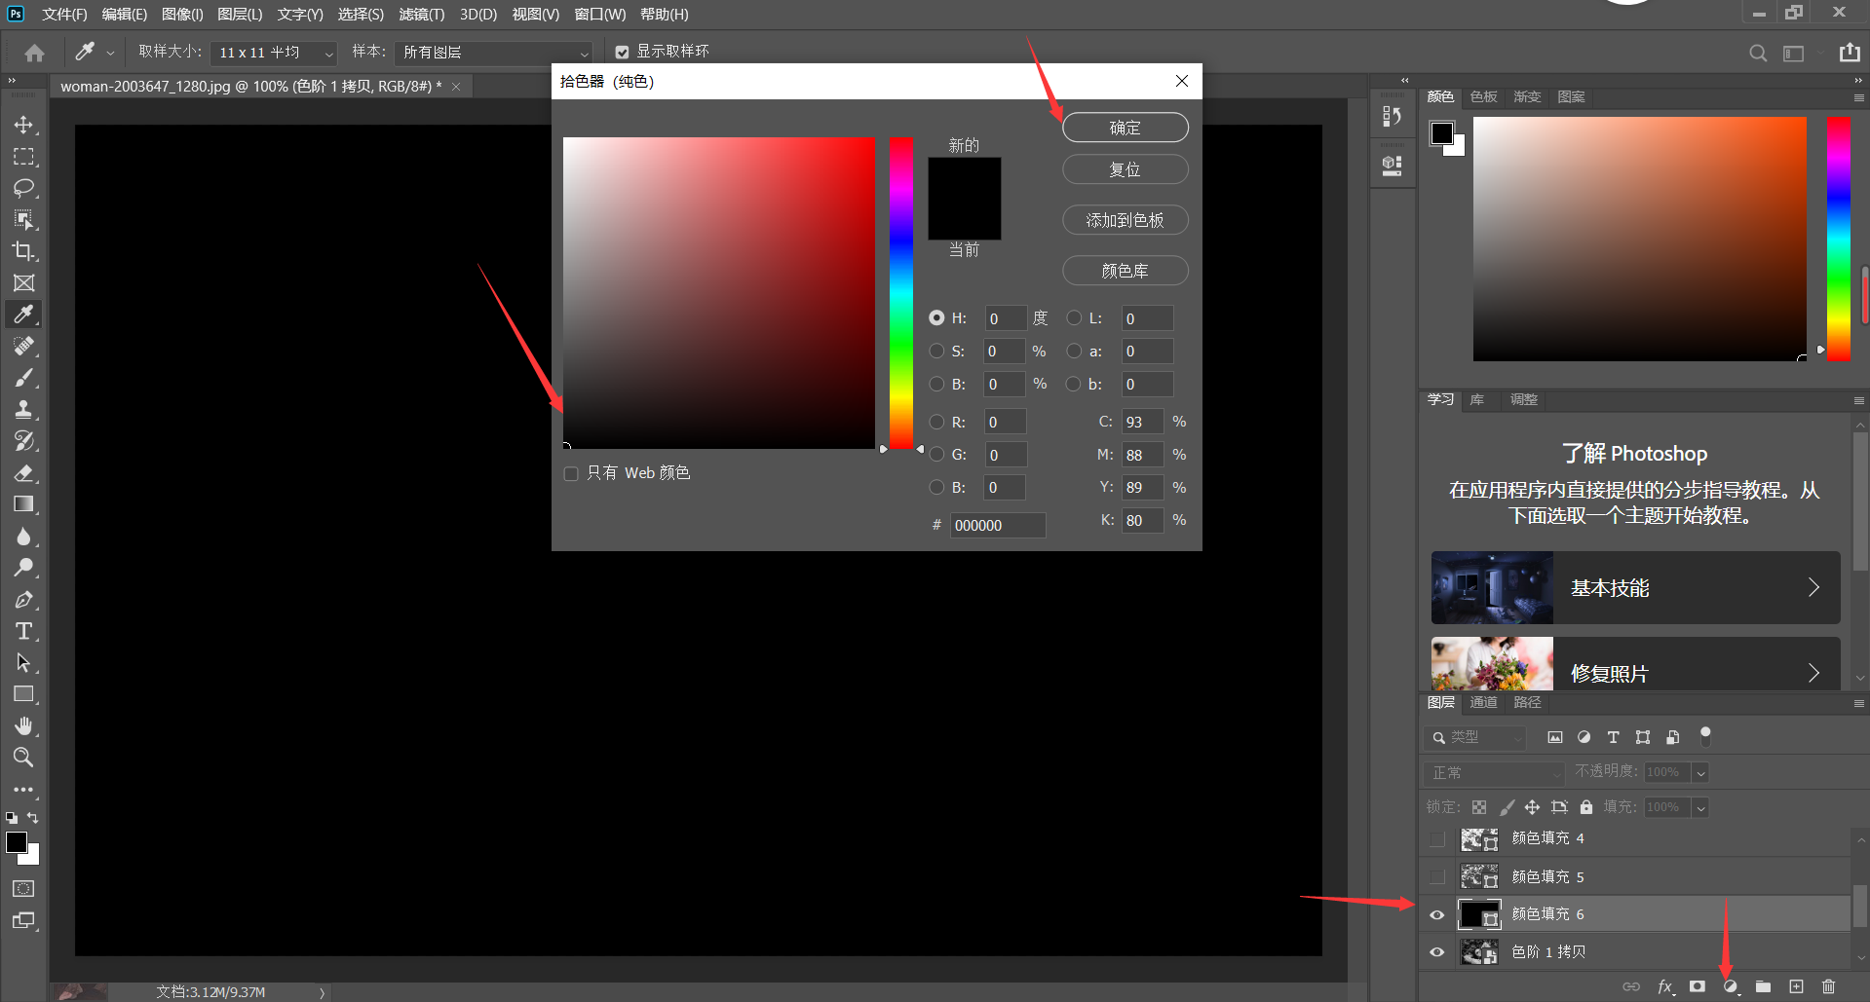Viewport: 1870px width, 1002px height.
Task: Open the 滤镜(T) menu
Action: point(421,15)
